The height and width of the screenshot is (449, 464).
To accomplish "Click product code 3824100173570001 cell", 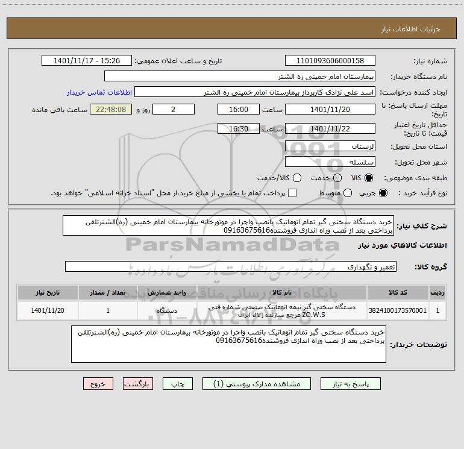I will click(398, 310).
